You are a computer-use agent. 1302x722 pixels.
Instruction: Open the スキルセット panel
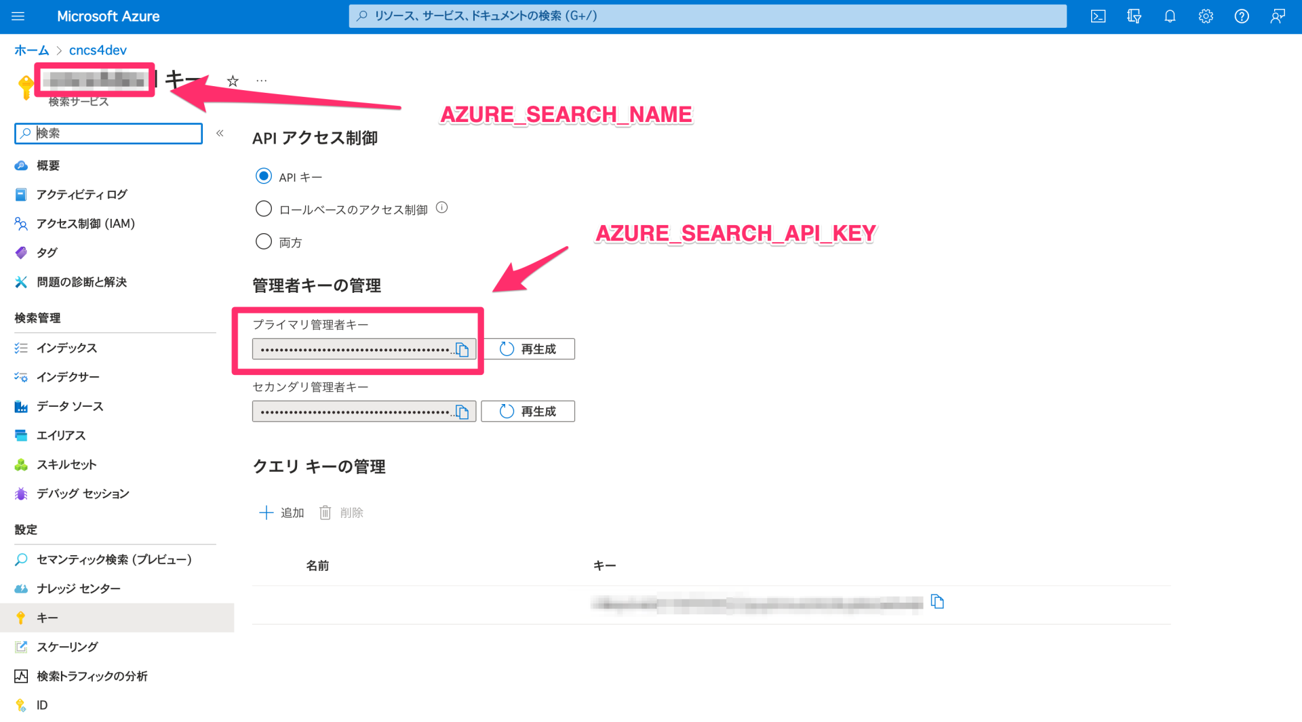click(65, 464)
